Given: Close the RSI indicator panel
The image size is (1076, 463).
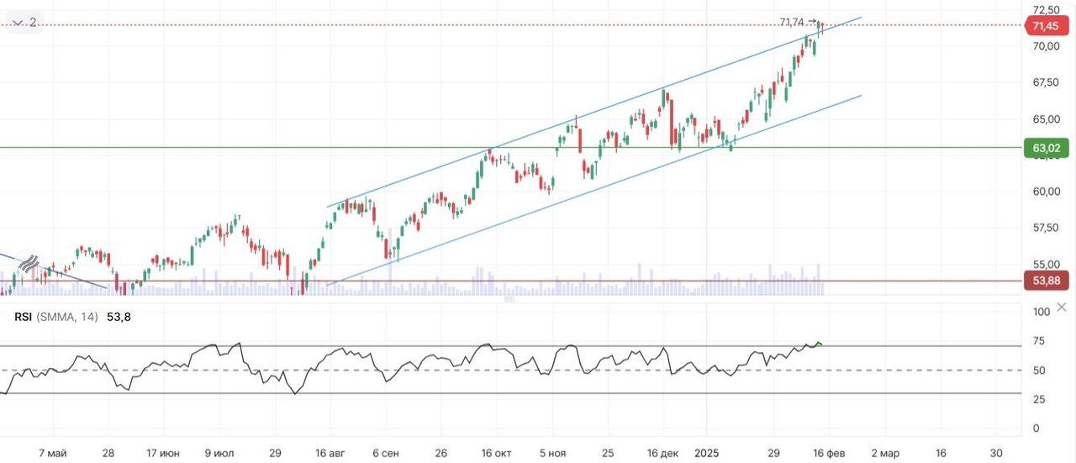Looking at the screenshot, I should 1062,307.
